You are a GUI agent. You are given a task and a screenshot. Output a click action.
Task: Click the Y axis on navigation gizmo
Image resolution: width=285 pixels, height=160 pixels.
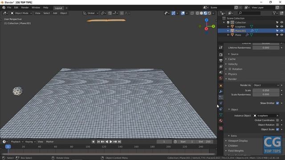(213, 27)
